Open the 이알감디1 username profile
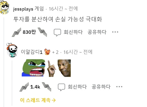Image resolution: width=147 pixels, height=107 pixels. (32, 52)
